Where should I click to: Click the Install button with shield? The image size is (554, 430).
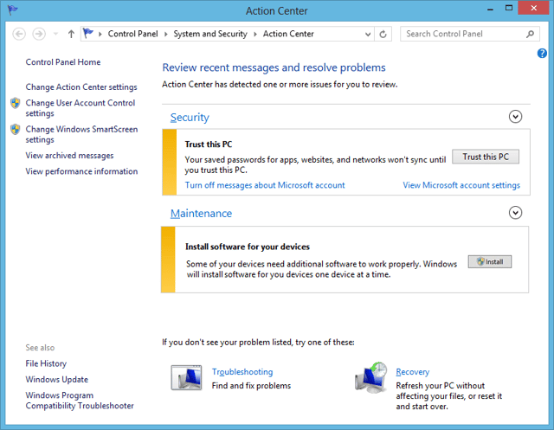point(490,261)
